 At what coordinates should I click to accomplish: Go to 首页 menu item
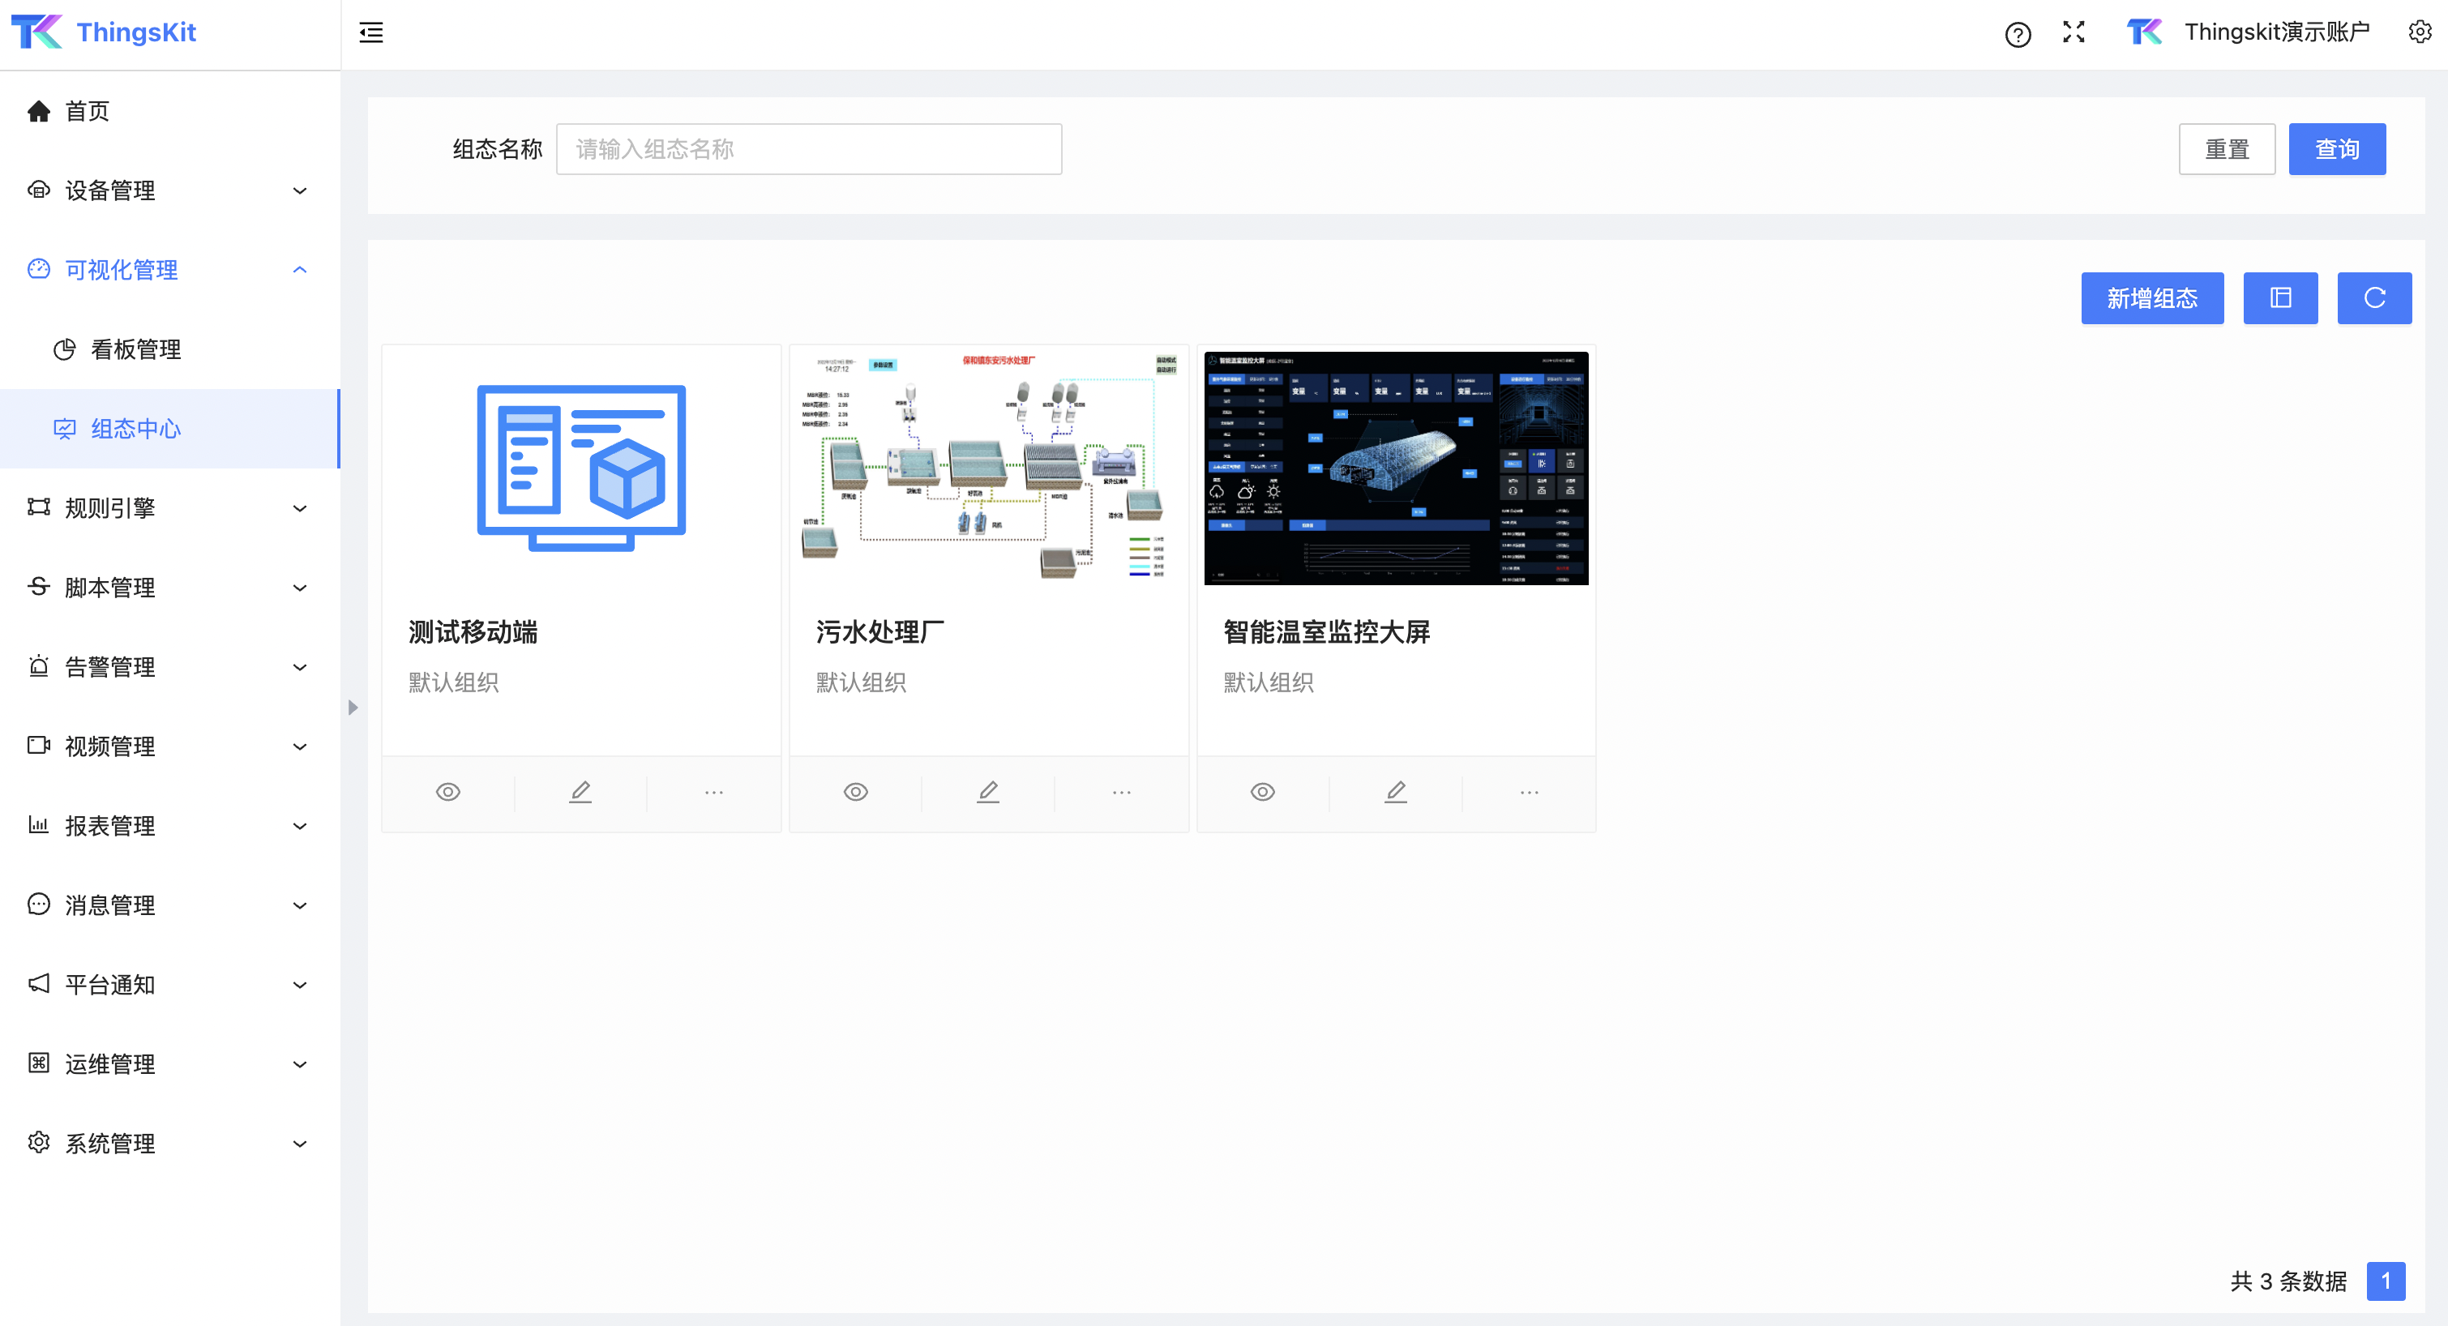pyautogui.click(x=170, y=111)
